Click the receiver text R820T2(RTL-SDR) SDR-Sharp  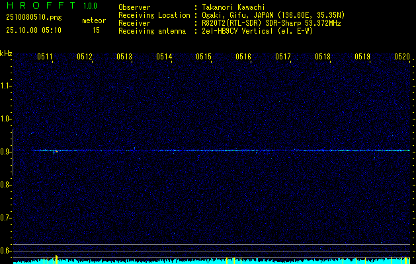[252, 23]
